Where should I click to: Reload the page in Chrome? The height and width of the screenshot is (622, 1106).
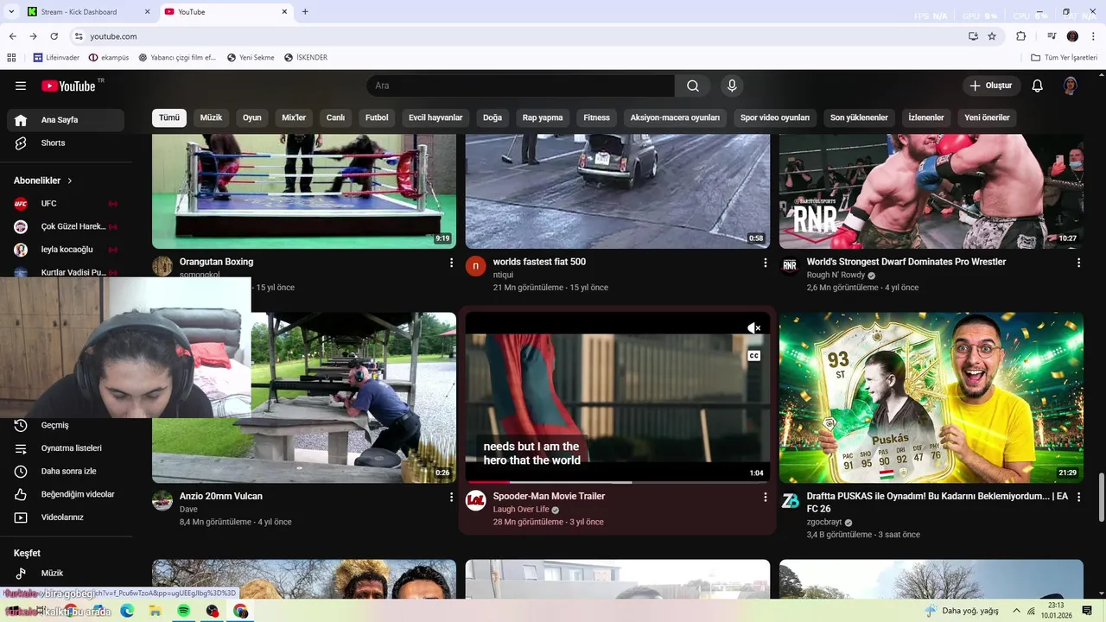54,36
